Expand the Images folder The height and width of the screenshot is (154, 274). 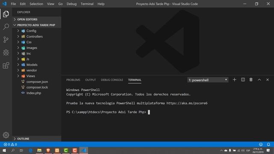[37, 47]
